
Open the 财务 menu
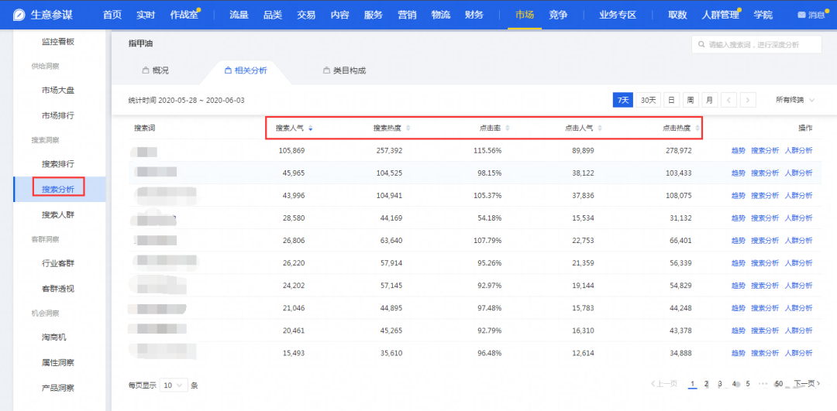click(474, 15)
